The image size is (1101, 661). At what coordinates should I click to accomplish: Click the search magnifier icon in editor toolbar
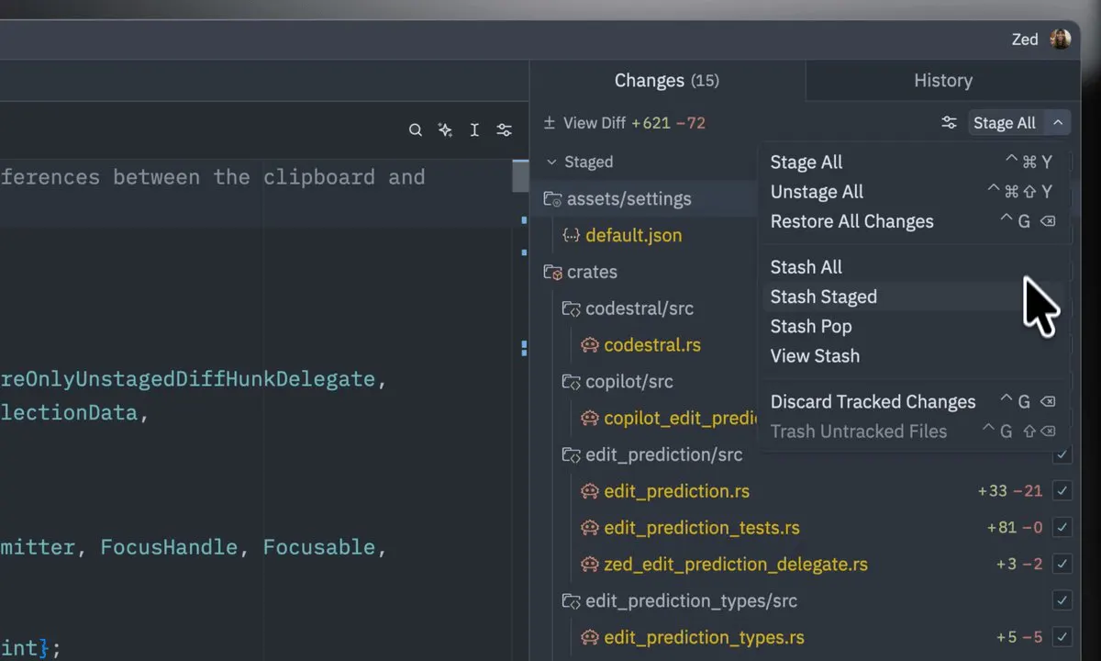click(x=416, y=130)
